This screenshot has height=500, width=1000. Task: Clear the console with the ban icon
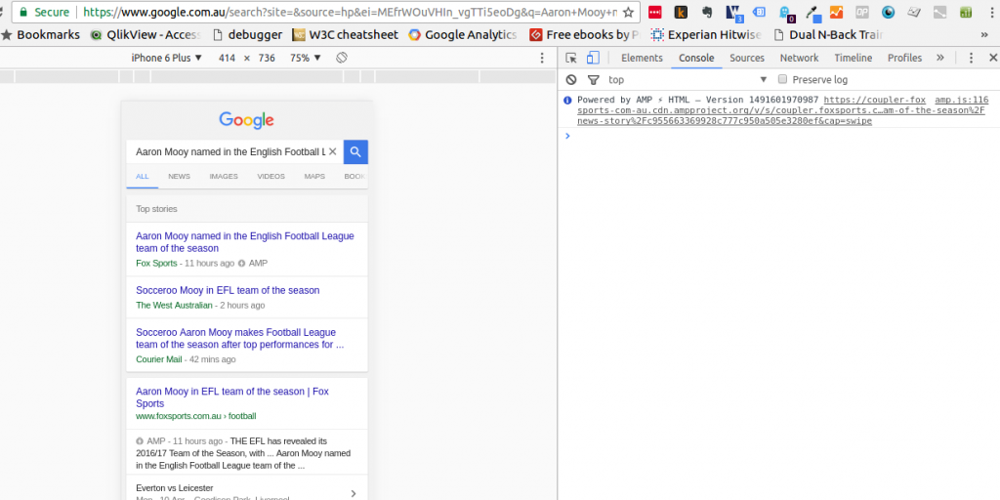(571, 80)
